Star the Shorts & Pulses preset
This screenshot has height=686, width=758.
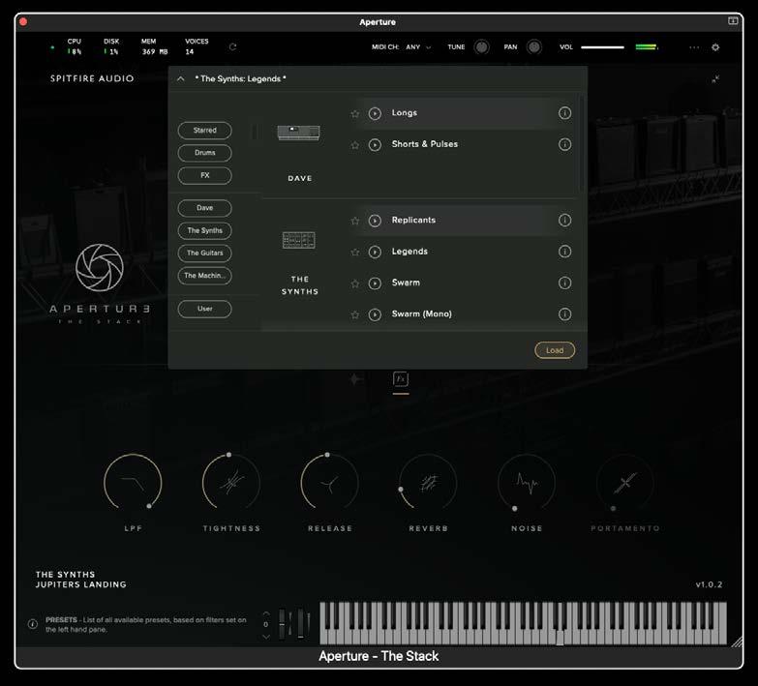pos(355,145)
